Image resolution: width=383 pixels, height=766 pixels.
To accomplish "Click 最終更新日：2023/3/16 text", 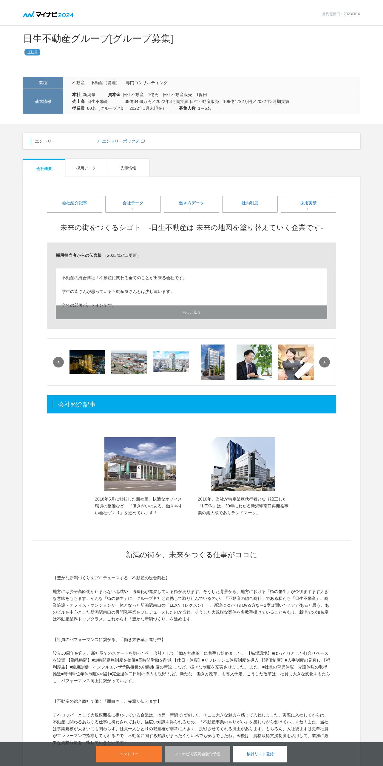I will 341,14.
